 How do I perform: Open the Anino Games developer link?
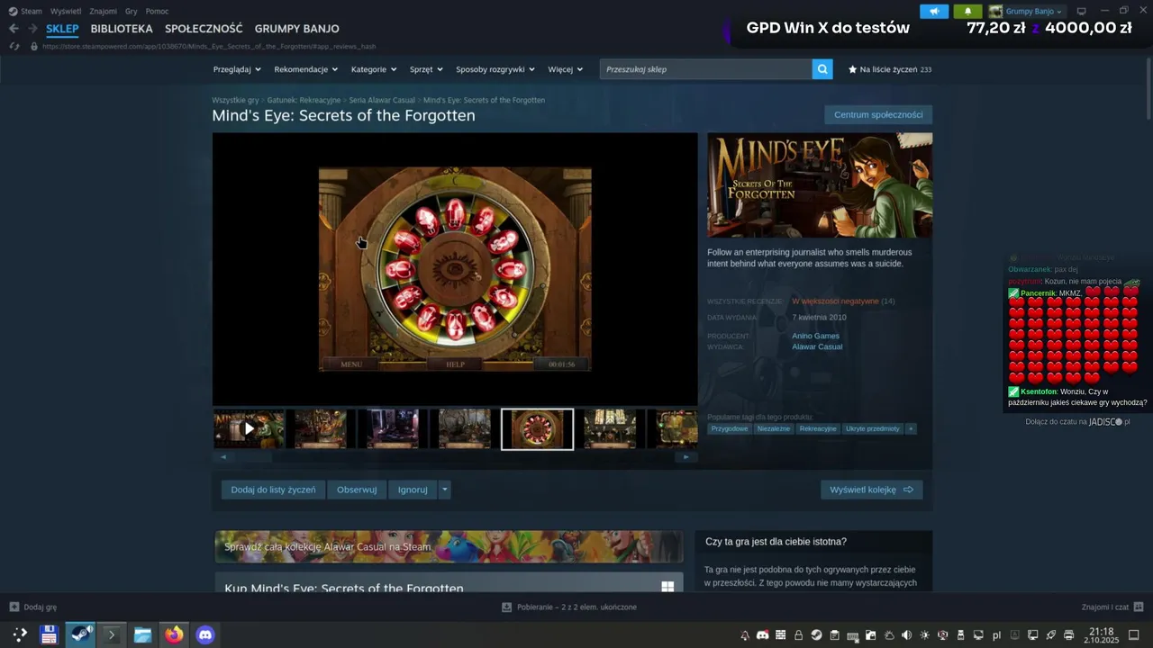pyautogui.click(x=815, y=336)
